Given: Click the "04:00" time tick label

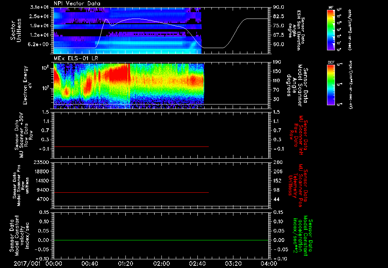Looking at the screenshot, I should (x=269, y=263).
